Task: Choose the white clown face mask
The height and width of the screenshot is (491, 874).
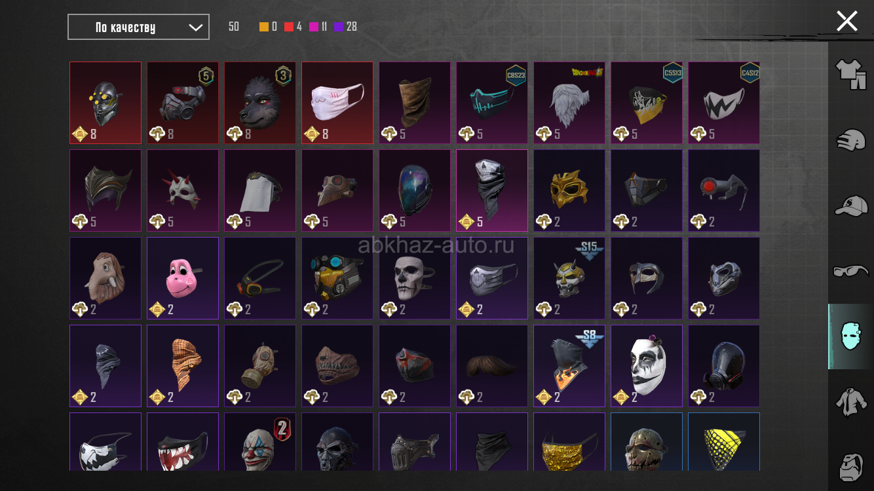Action: coord(647,366)
